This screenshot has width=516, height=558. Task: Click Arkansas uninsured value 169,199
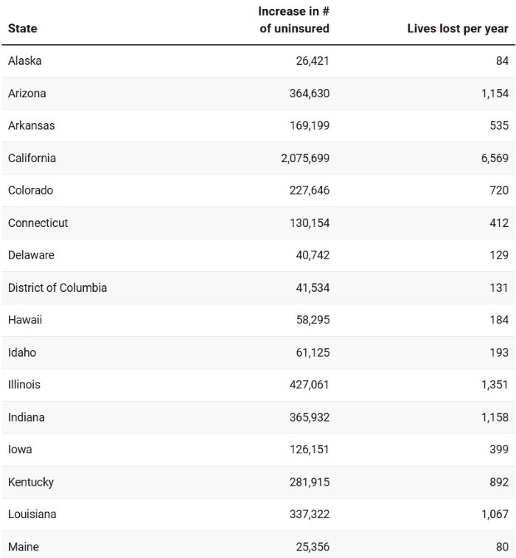pos(310,125)
